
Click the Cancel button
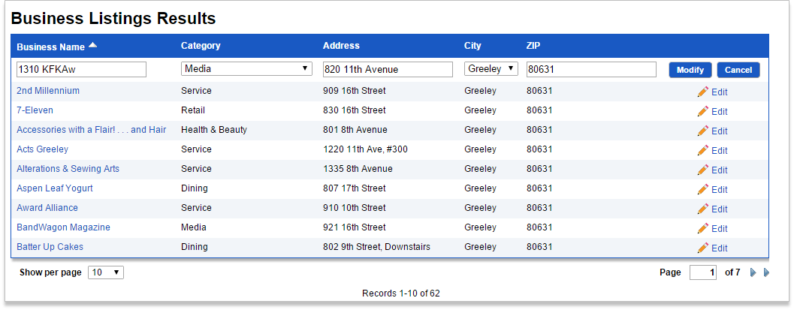click(738, 70)
